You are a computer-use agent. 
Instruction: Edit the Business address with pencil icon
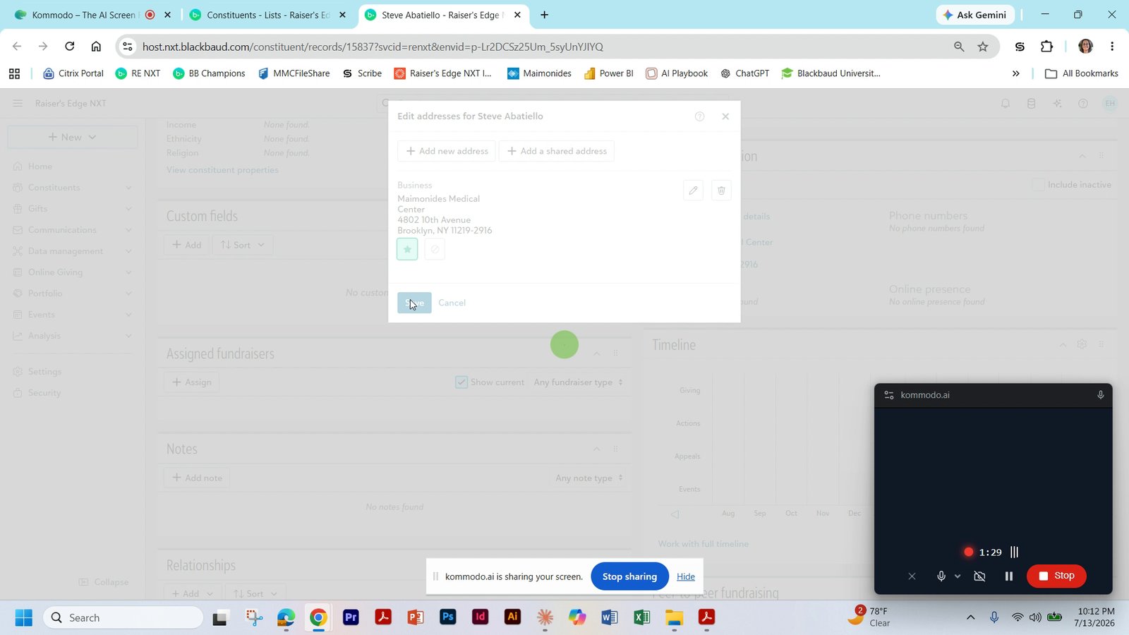coord(693,190)
